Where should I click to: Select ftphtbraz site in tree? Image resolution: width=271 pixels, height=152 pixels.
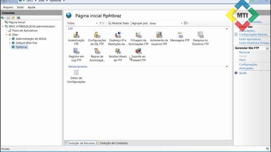point(22,47)
